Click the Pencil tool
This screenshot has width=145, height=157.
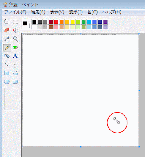[7, 47]
